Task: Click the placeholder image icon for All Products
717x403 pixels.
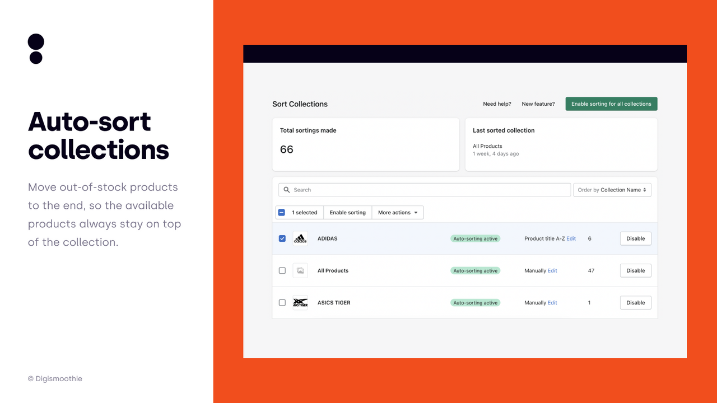Action: [x=300, y=270]
